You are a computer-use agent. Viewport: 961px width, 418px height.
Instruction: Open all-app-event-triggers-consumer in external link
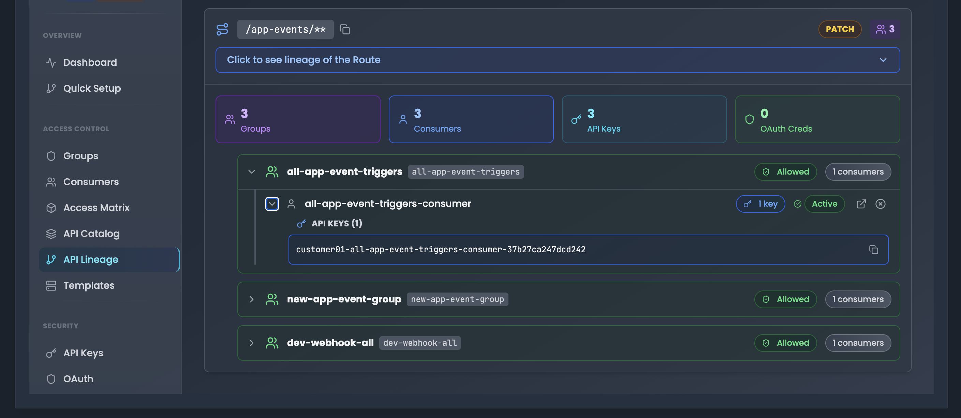coord(861,204)
